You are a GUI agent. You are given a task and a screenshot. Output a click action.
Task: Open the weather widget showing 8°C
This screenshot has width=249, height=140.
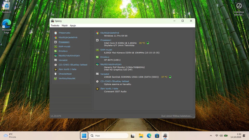(x=10, y=136)
